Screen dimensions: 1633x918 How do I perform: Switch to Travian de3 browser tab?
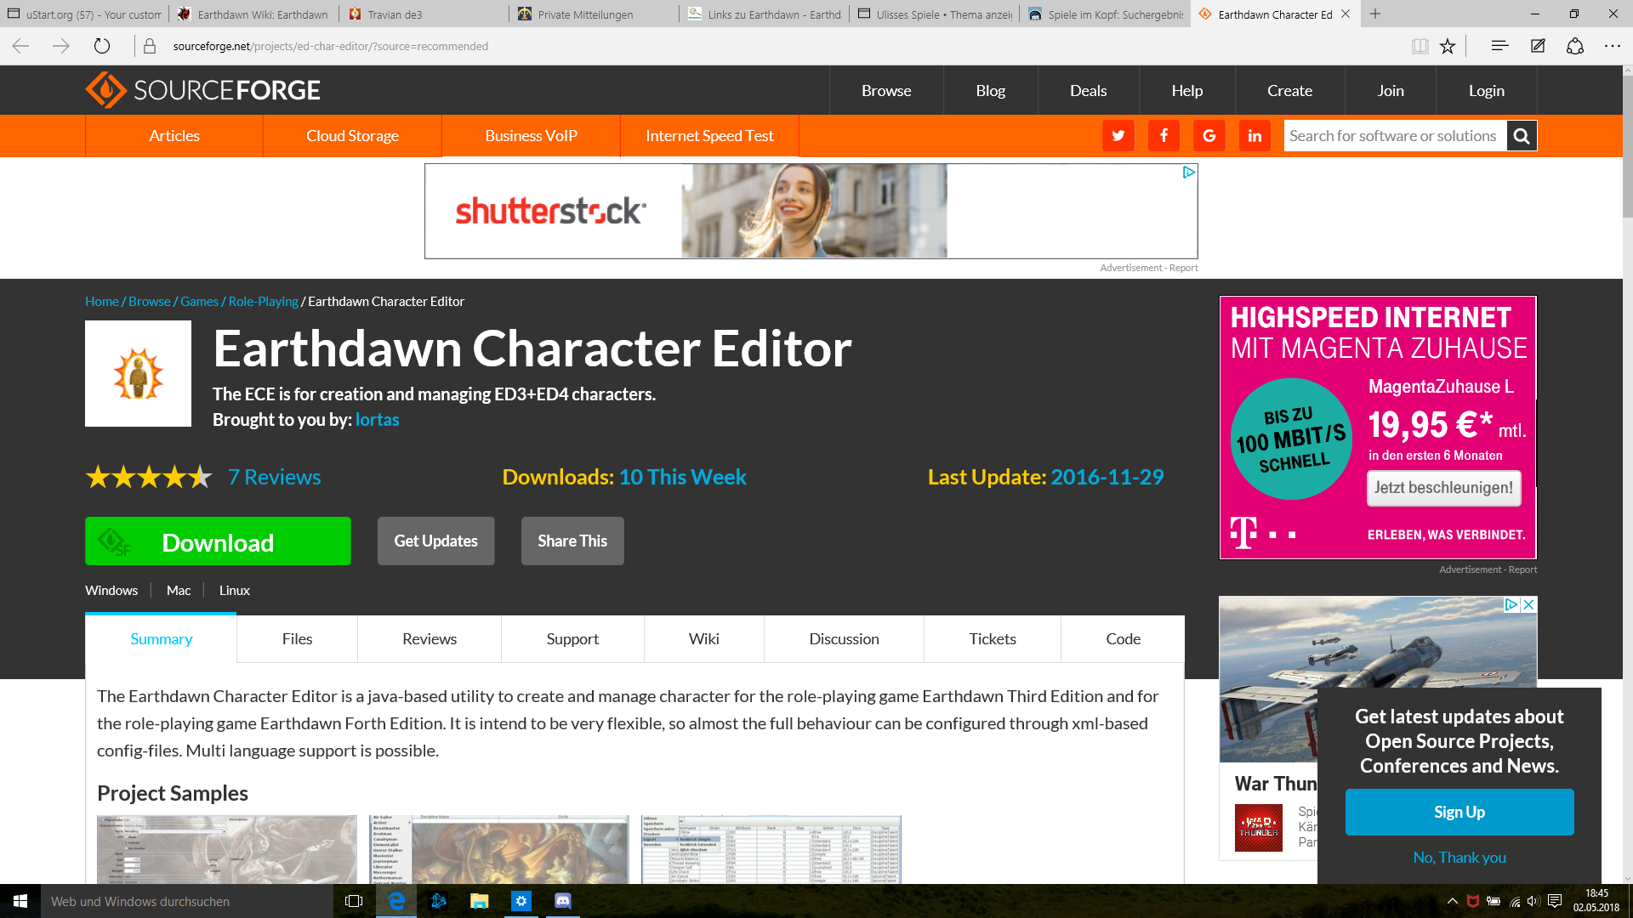[x=424, y=14]
